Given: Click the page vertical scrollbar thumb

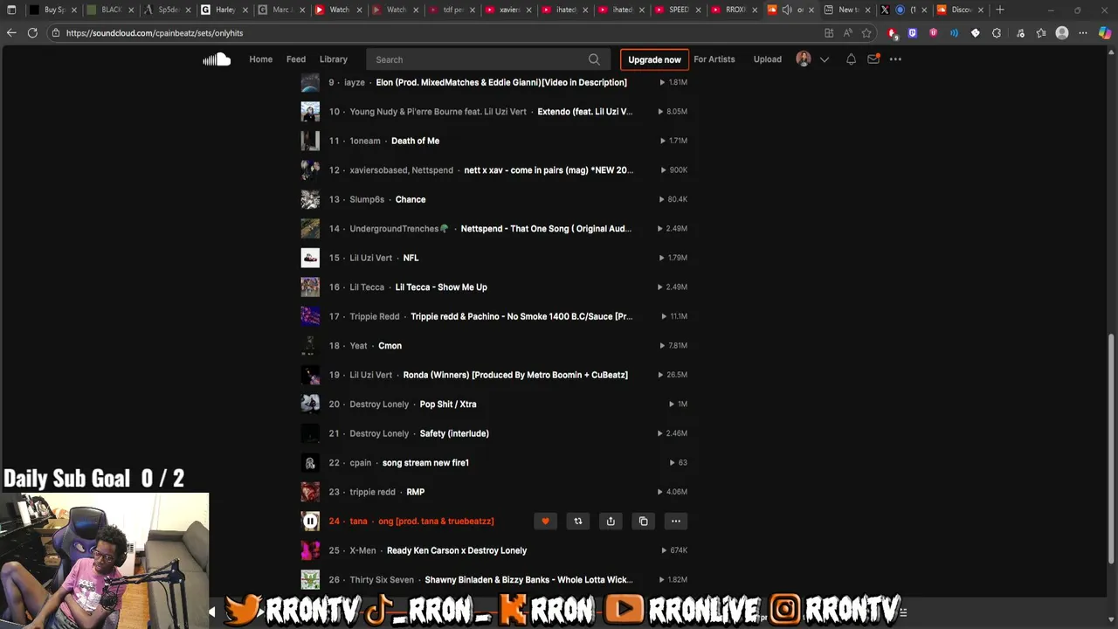Looking at the screenshot, I should (x=1111, y=448).
